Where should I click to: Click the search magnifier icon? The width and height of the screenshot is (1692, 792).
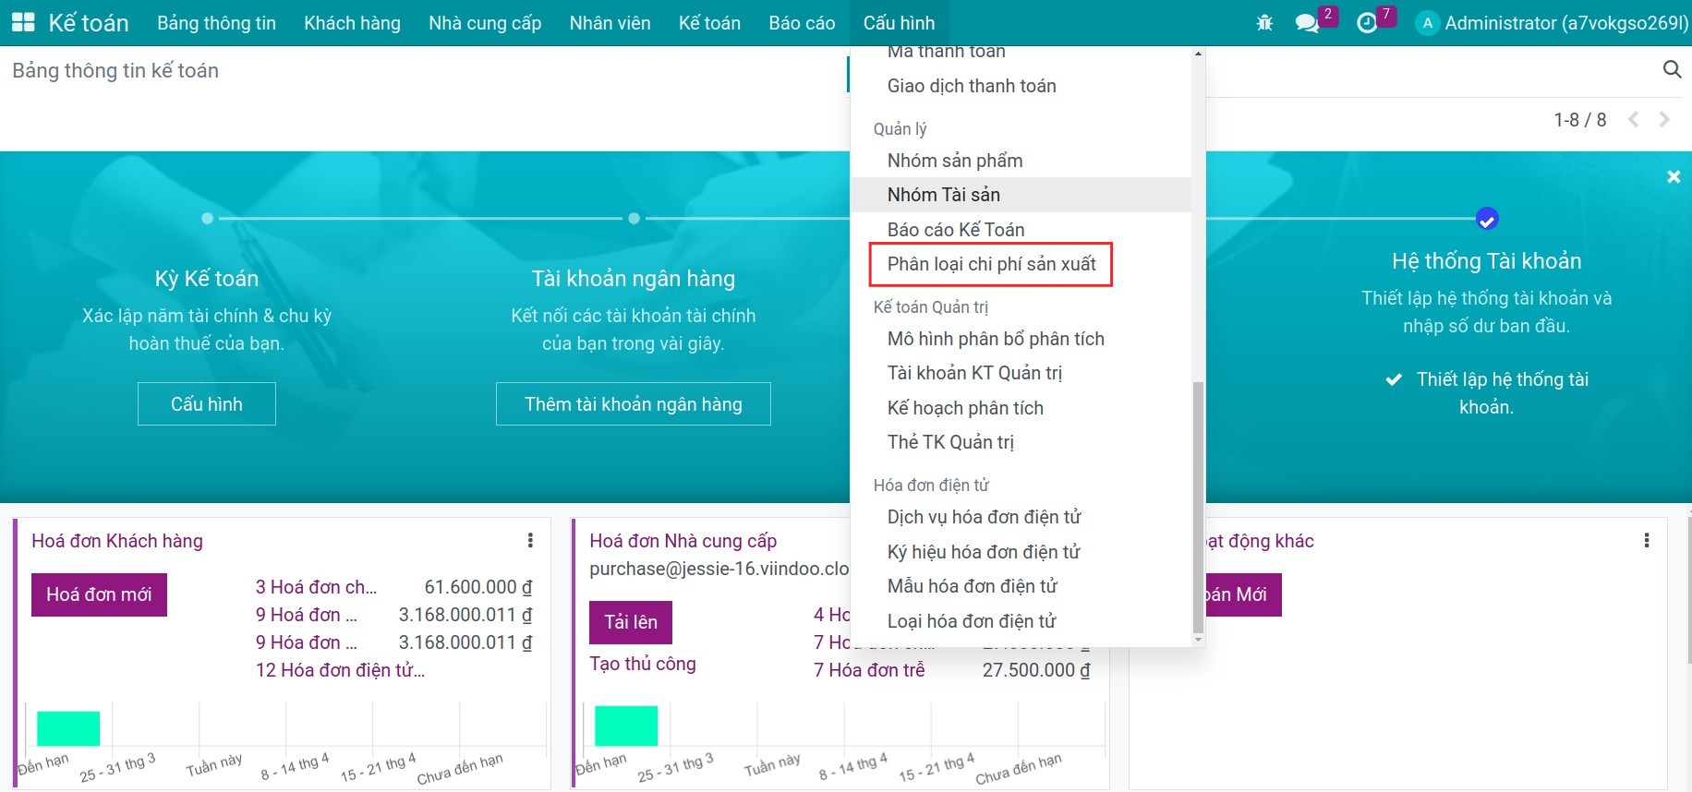(x=1672, y=69)
